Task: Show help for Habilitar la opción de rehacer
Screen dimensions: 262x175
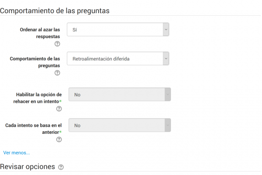Action: pyautogui.click(x=59, y=108)
